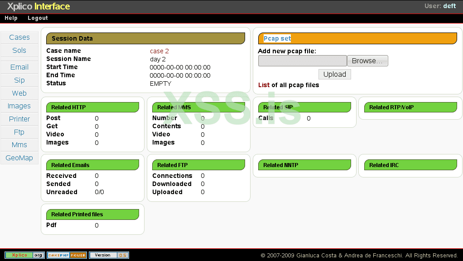Click the CakePHP Power badge in the footer

67,255
